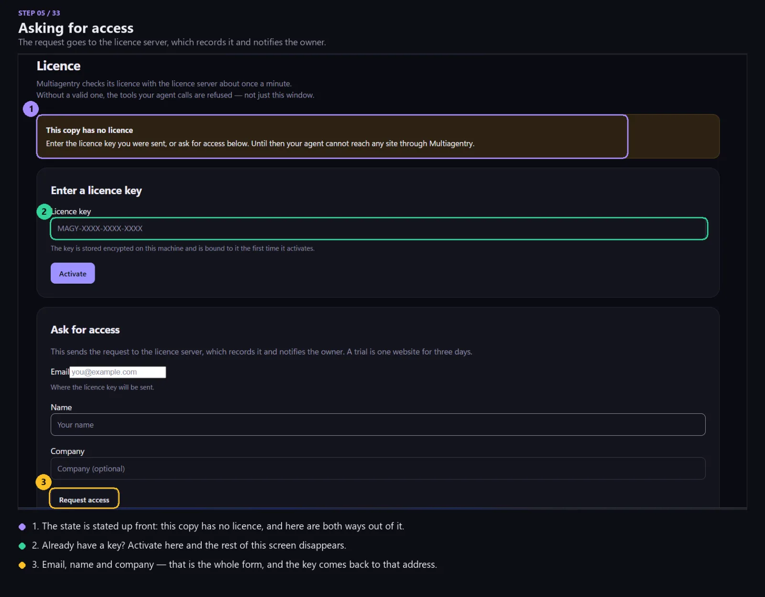Viewport: 765px width, 597px height.
Task: Click the Your name input field
Action: click(378, 425)
